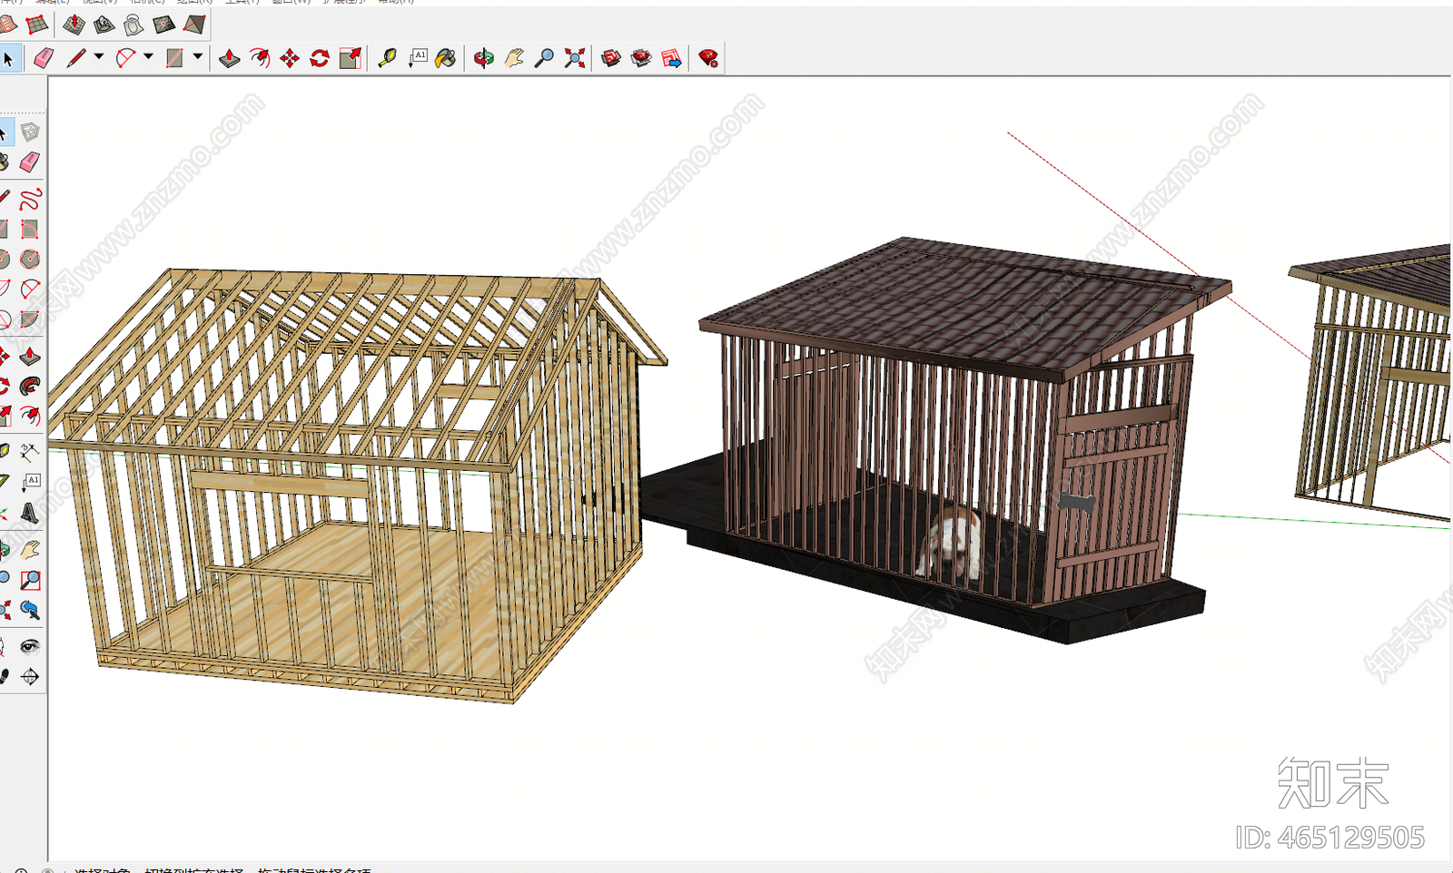This screenshot has width=1453, height=873.
Task: Select the Tape Measure tool
Action: tap(387, 59)
